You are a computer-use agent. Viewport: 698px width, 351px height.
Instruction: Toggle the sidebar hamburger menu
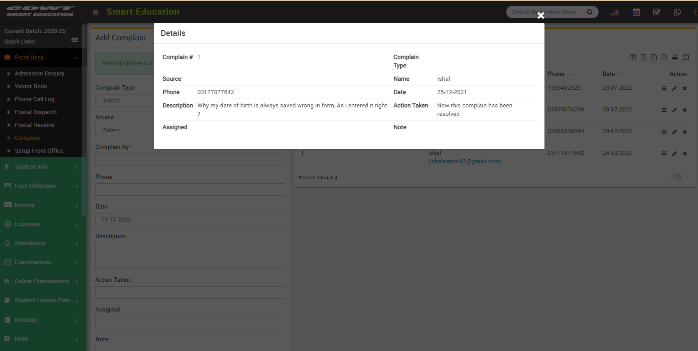95,12
